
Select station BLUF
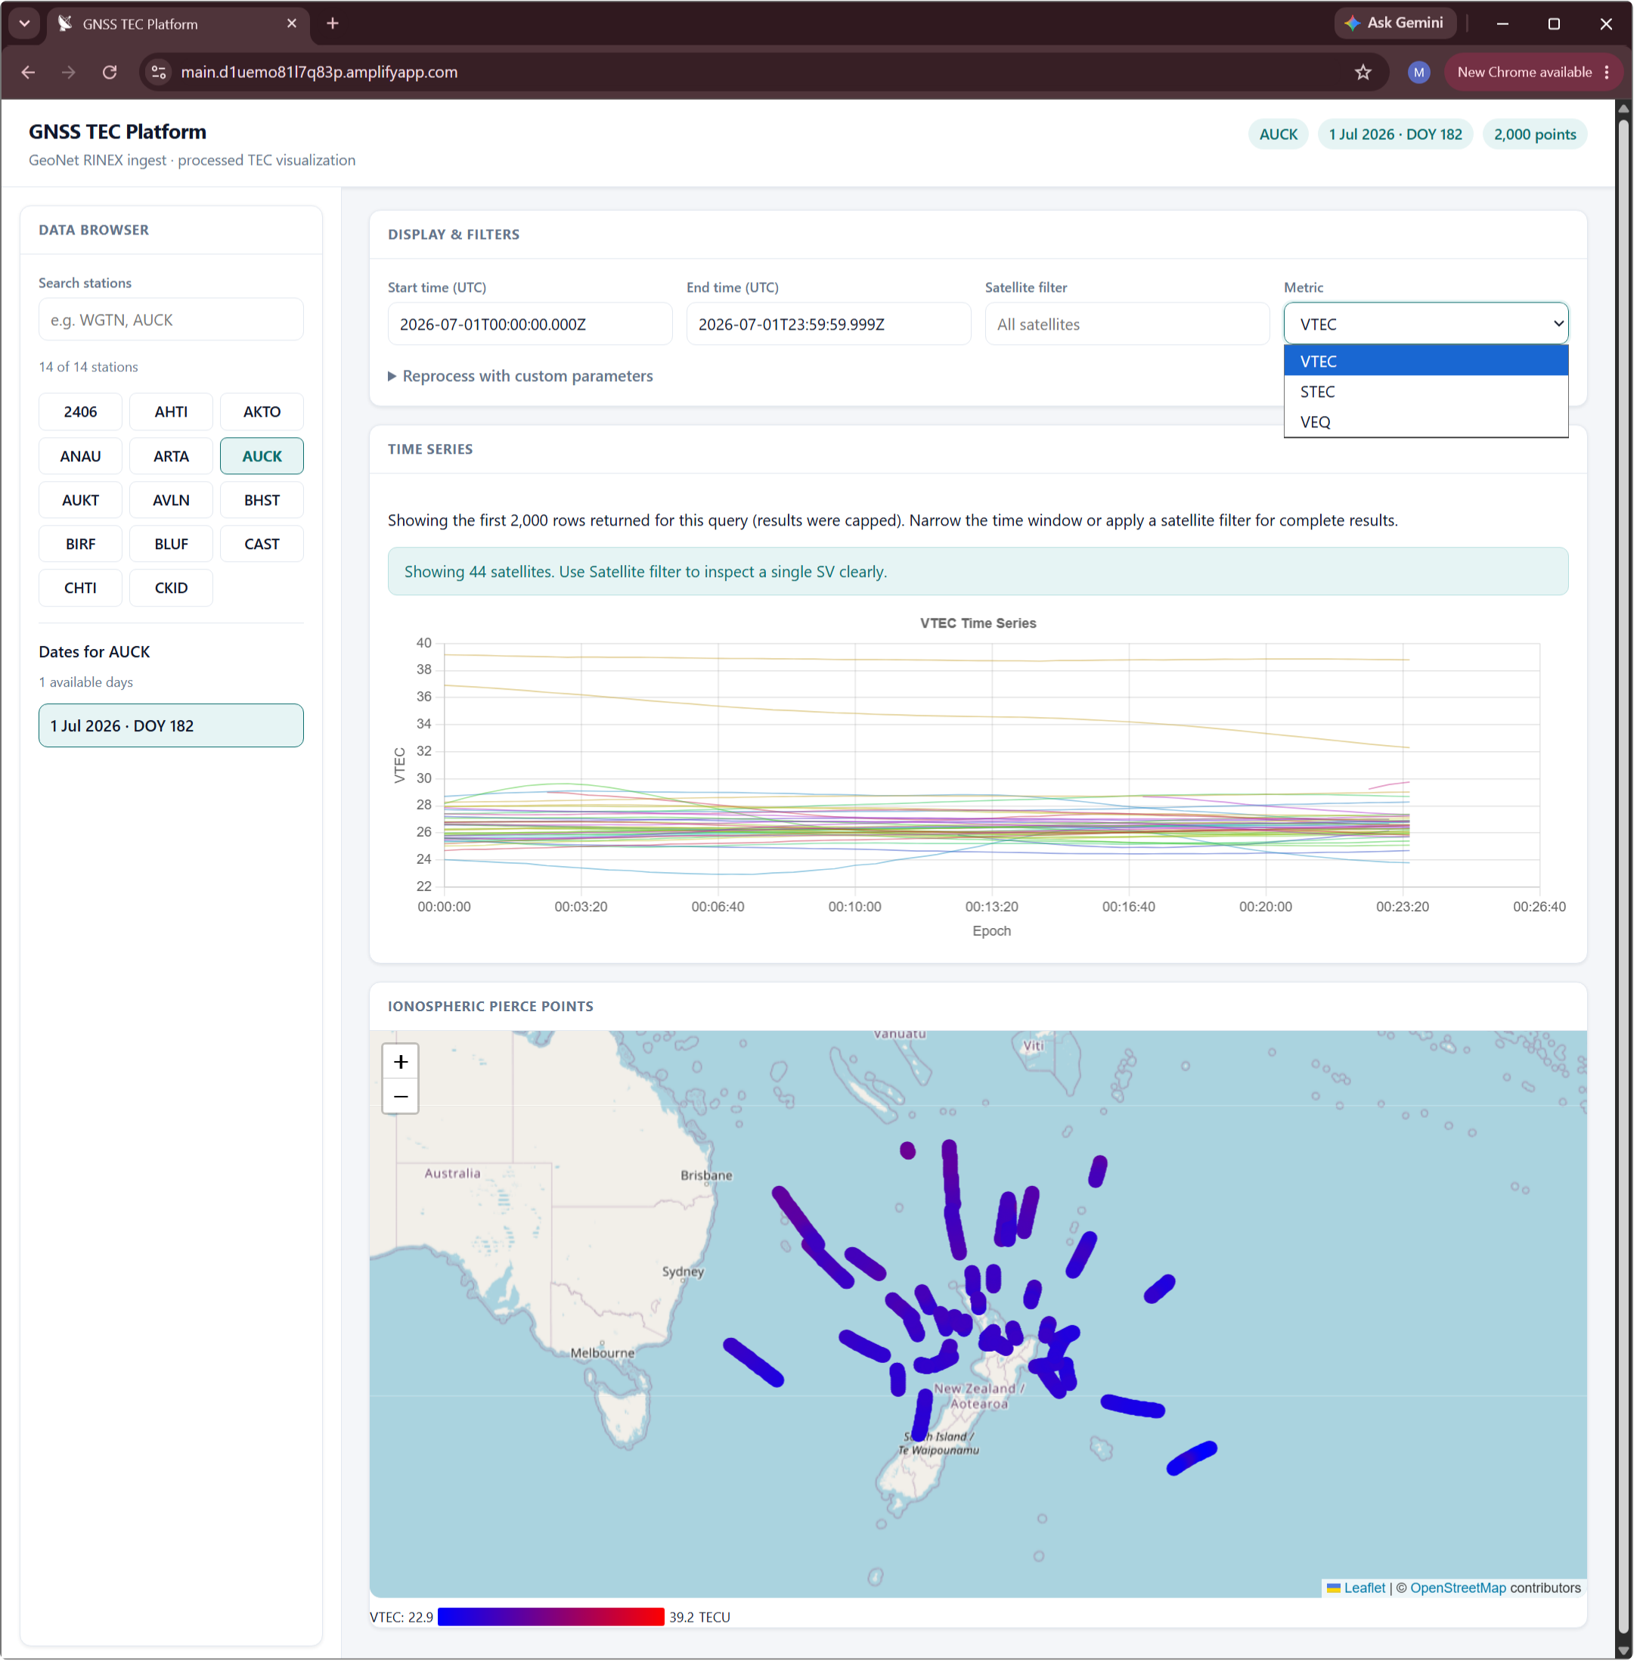click(x=172, y=545)
